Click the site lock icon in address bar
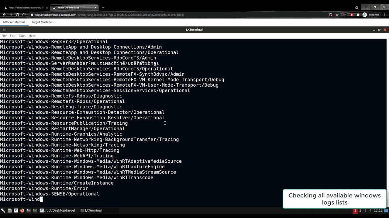 [x=32, y=15]
